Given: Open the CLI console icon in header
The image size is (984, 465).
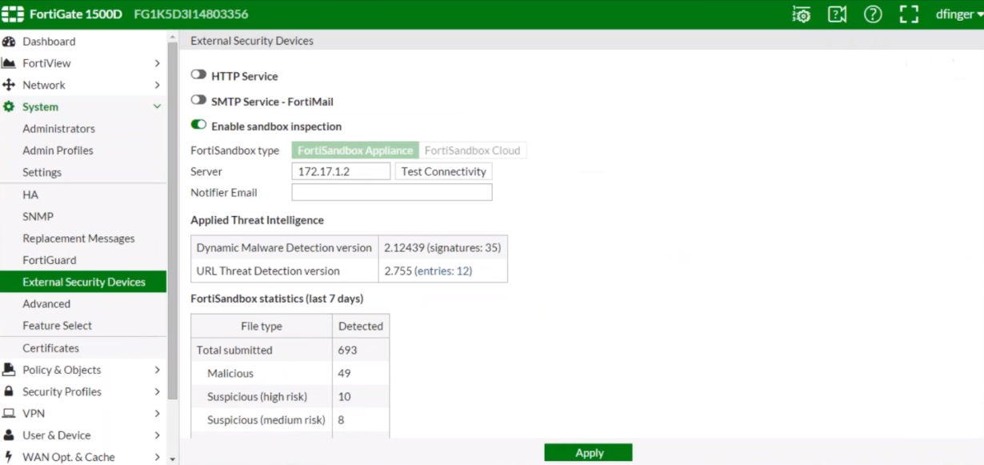Looking at the screenshot, I should [x=801, y=14].
